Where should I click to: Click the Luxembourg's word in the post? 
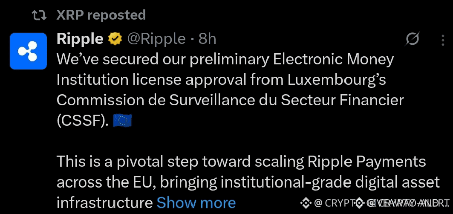pos(337,81)
